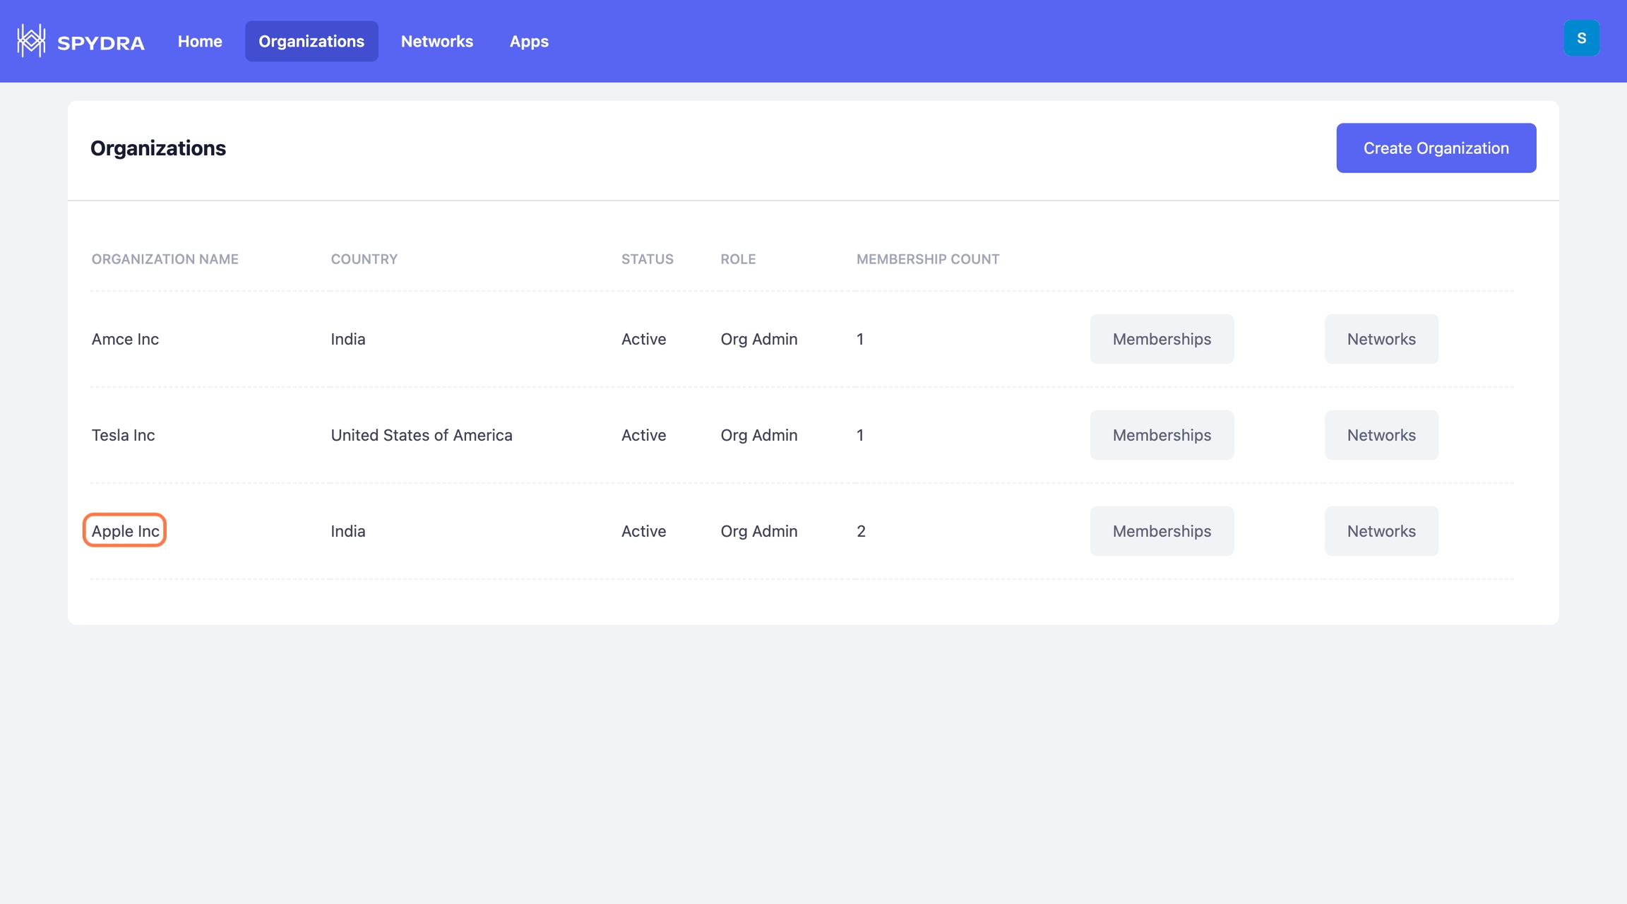Screen dimensions: 1627x904
Task: Click the Membership Count column header
Action: (x=927, y=259)
